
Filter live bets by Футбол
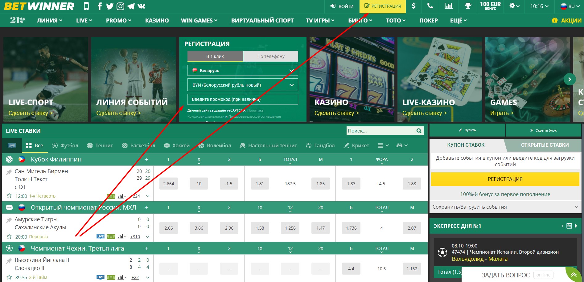(x=65, y=145)
